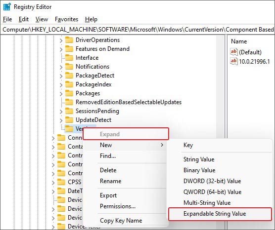Select QWORD (64-bit) Value in submenu
This screenshot has height=230, width=275.
[220, 192]
